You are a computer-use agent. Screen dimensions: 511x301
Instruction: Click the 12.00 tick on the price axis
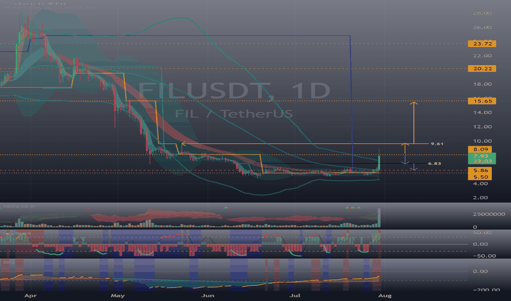click(482, 126)
